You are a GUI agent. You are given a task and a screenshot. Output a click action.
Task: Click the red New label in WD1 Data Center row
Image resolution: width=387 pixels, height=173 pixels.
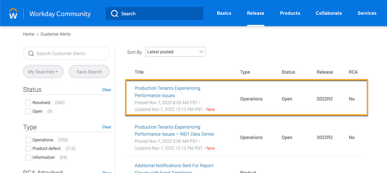pos(211,148)
